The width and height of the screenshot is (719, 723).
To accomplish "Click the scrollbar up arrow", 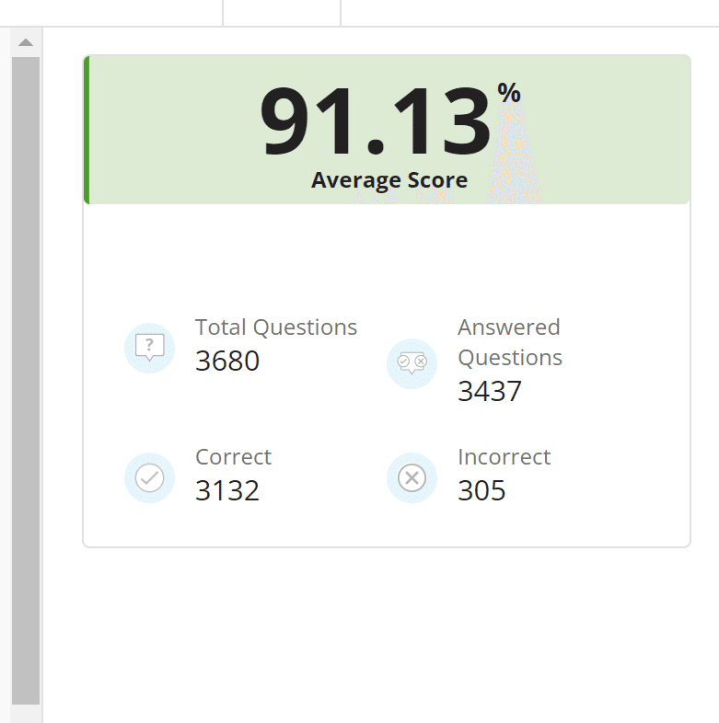I will 26,43.
